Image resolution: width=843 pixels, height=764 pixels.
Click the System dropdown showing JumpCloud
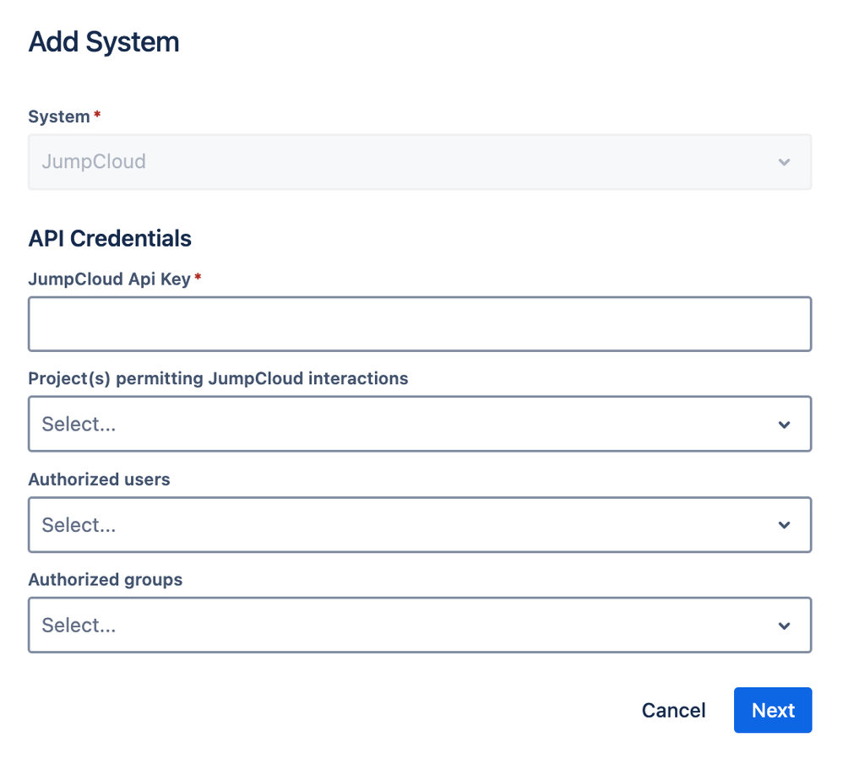405,161
